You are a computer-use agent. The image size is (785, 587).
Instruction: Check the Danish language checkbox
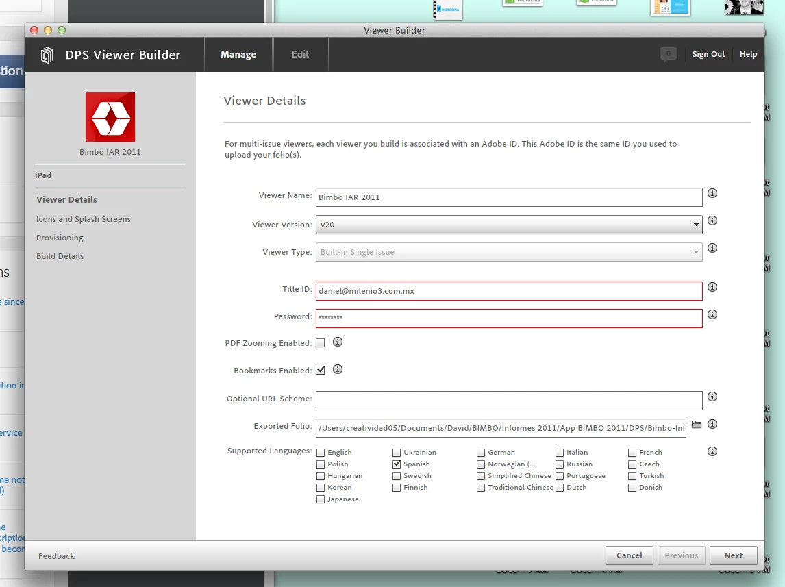[x=632, y=488]
